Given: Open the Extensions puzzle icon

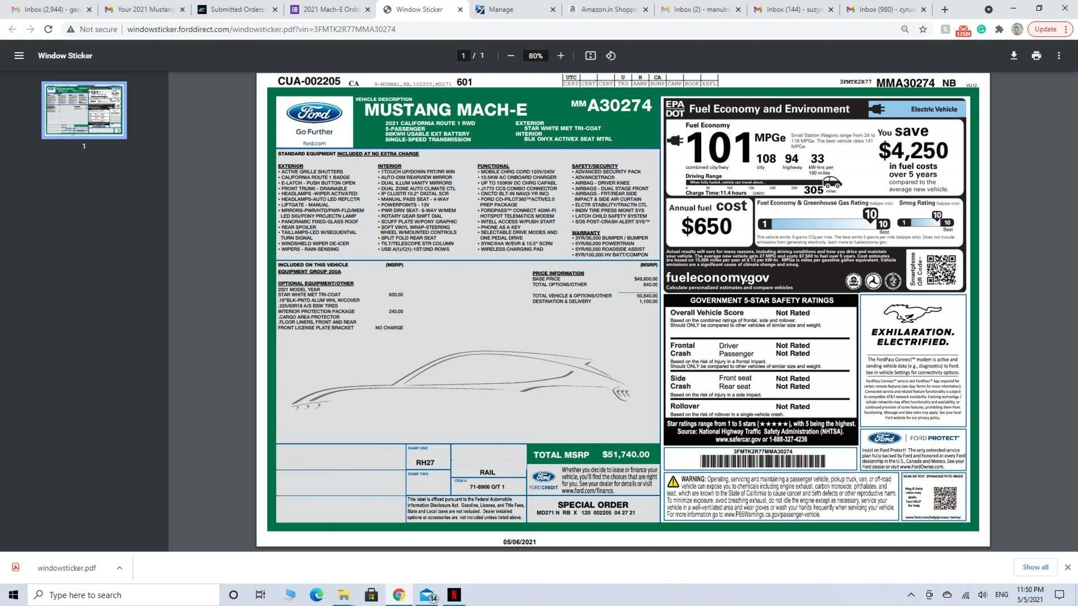Looking at the screenshot, I should (x=999, y=29).
